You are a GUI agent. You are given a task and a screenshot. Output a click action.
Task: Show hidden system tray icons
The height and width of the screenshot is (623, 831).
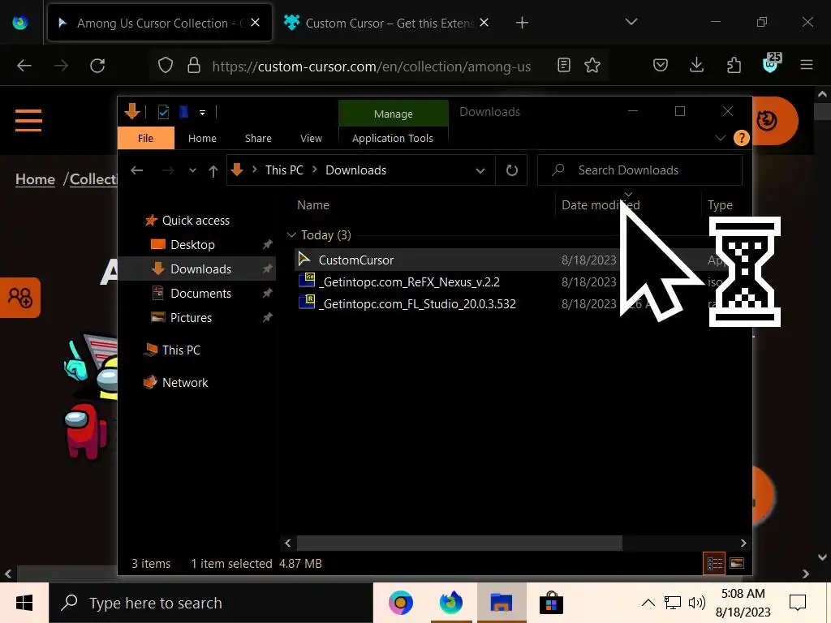(648, 603)
